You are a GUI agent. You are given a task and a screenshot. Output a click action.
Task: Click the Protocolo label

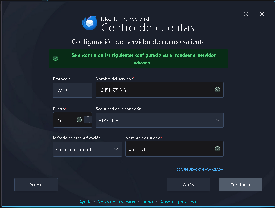(62, 79)
